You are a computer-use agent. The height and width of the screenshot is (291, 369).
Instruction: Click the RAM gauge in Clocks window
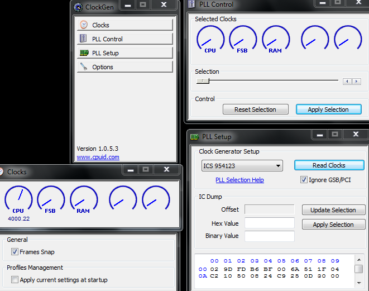click(x=84, y=199)
